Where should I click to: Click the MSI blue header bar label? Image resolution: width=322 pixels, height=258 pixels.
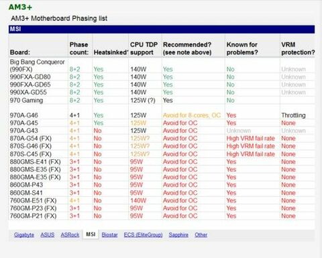pyautogui.click(x=15, y=29)
